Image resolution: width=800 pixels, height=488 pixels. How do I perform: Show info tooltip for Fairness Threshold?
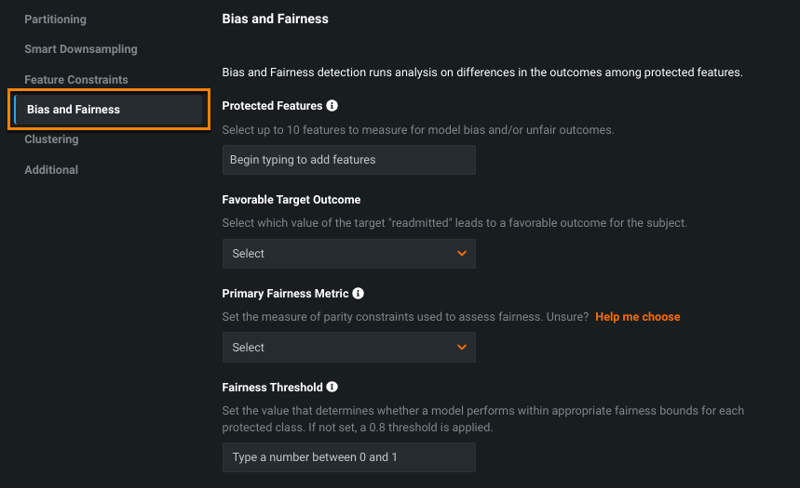pos(332,388)
